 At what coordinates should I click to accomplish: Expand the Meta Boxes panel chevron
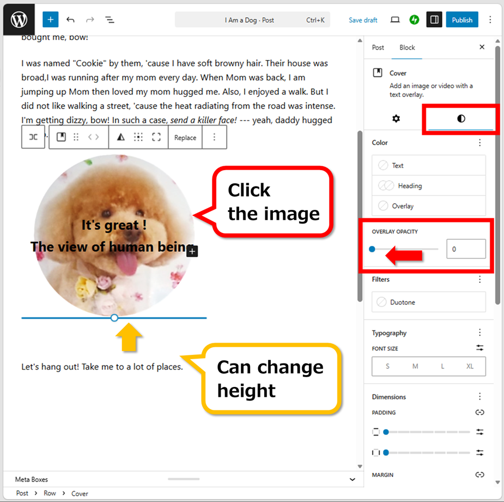[352, 479]
